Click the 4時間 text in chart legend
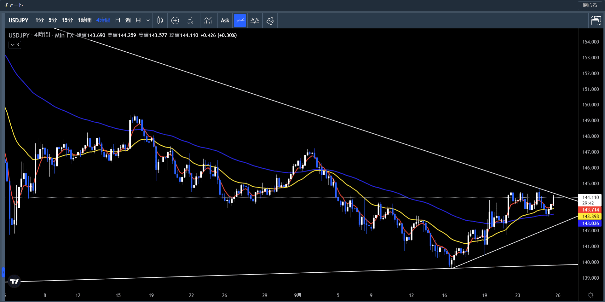The height and width of the screenshot is (302, 605). pyautogui.click(x=42, y=35)
